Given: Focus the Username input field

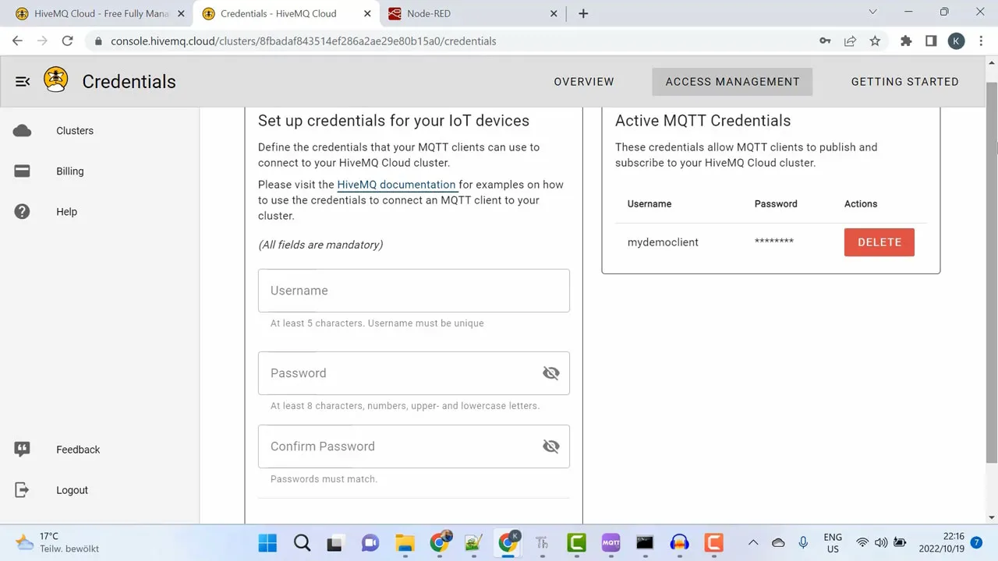Looking at the screenshot, I should [x=414, y=291].
